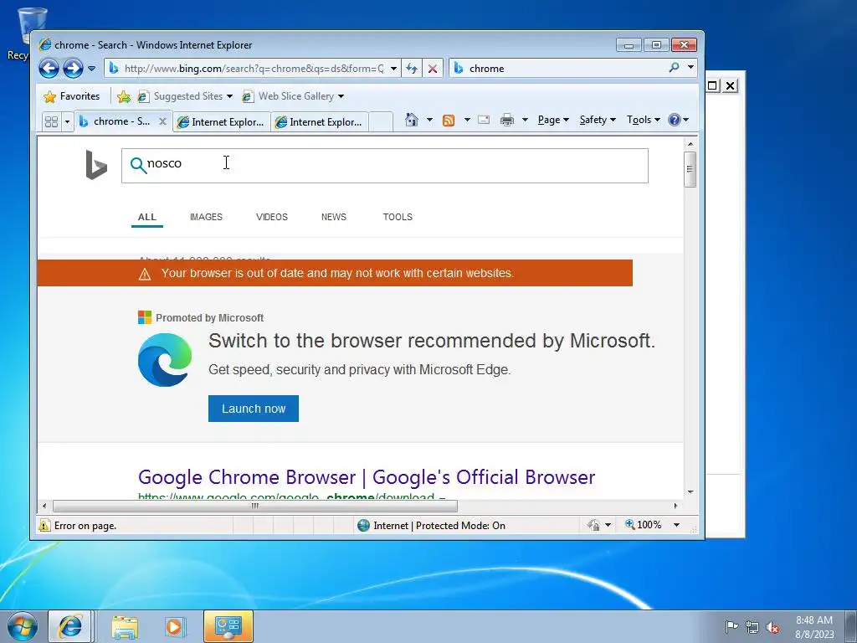857x643 pixels.
Task: Expand the Home button dropdown arrow
Action: (x=429, y=120)
